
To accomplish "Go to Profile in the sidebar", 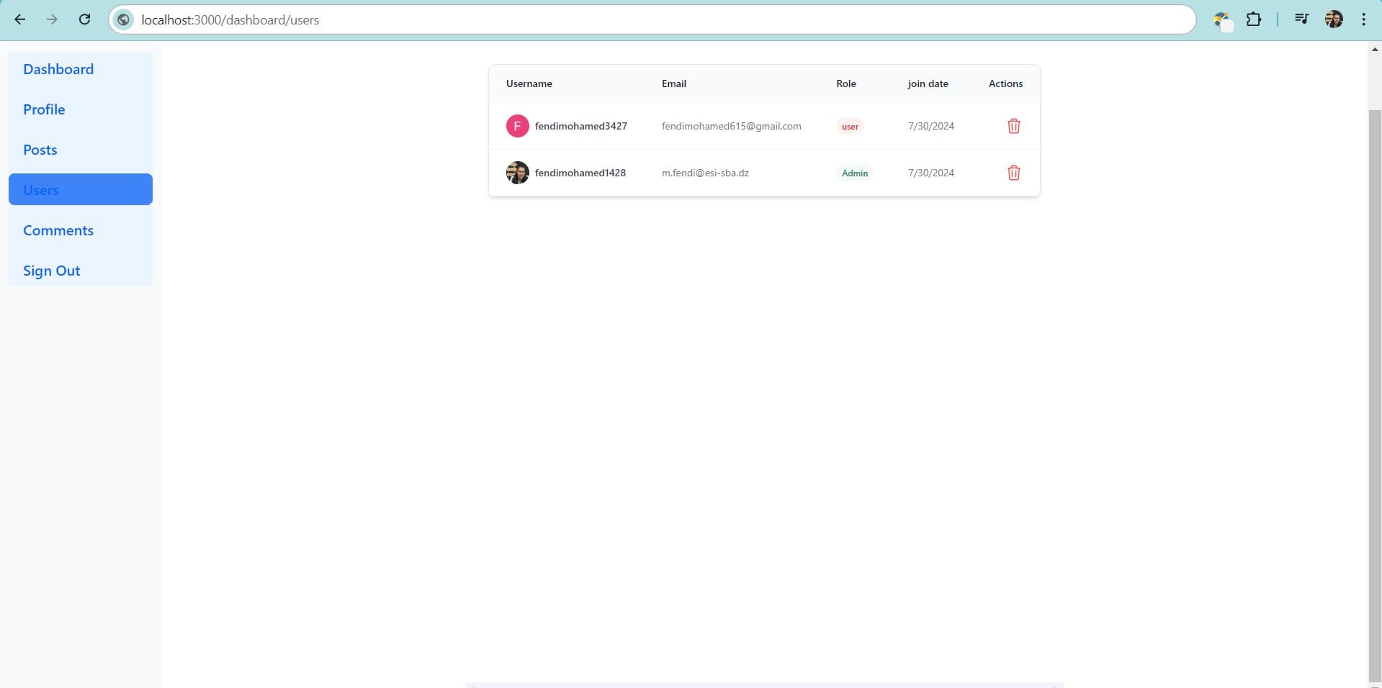I will pos(44,109).
